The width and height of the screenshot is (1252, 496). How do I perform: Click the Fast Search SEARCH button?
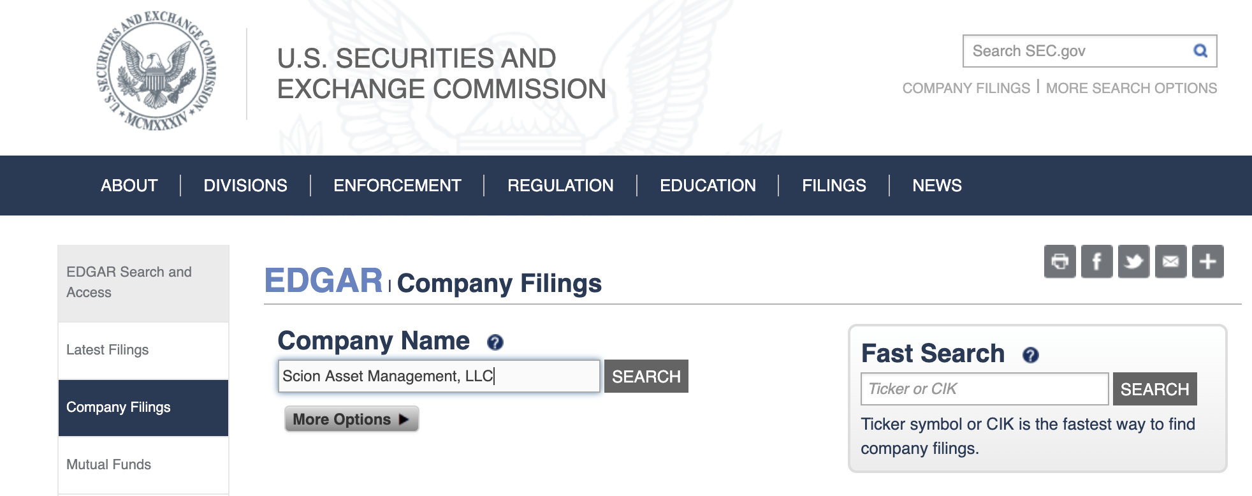click(x=1155, y=389)
